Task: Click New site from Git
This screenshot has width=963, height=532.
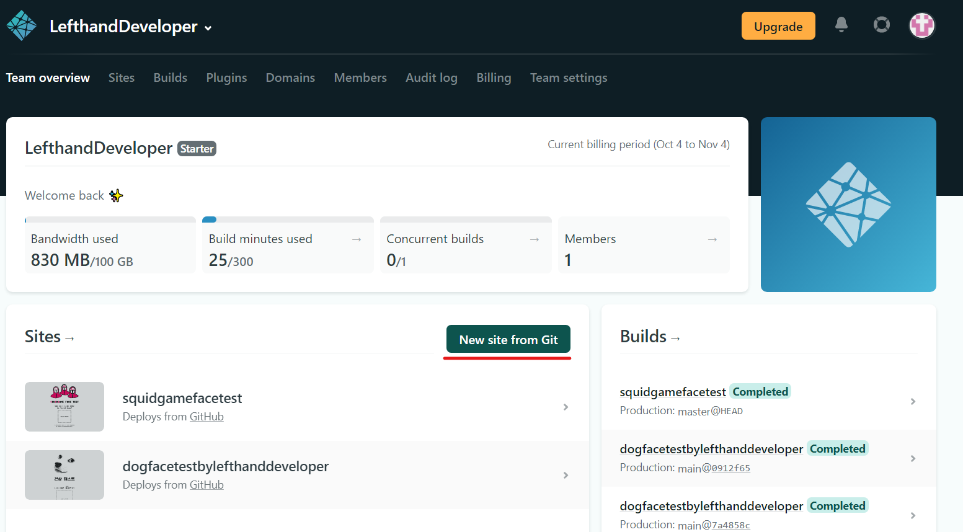Action: click(x=508, y=339)
